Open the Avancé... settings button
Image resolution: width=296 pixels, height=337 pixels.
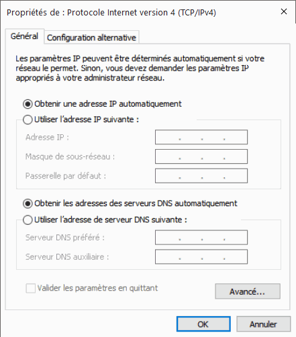click(x=248, y=291)
